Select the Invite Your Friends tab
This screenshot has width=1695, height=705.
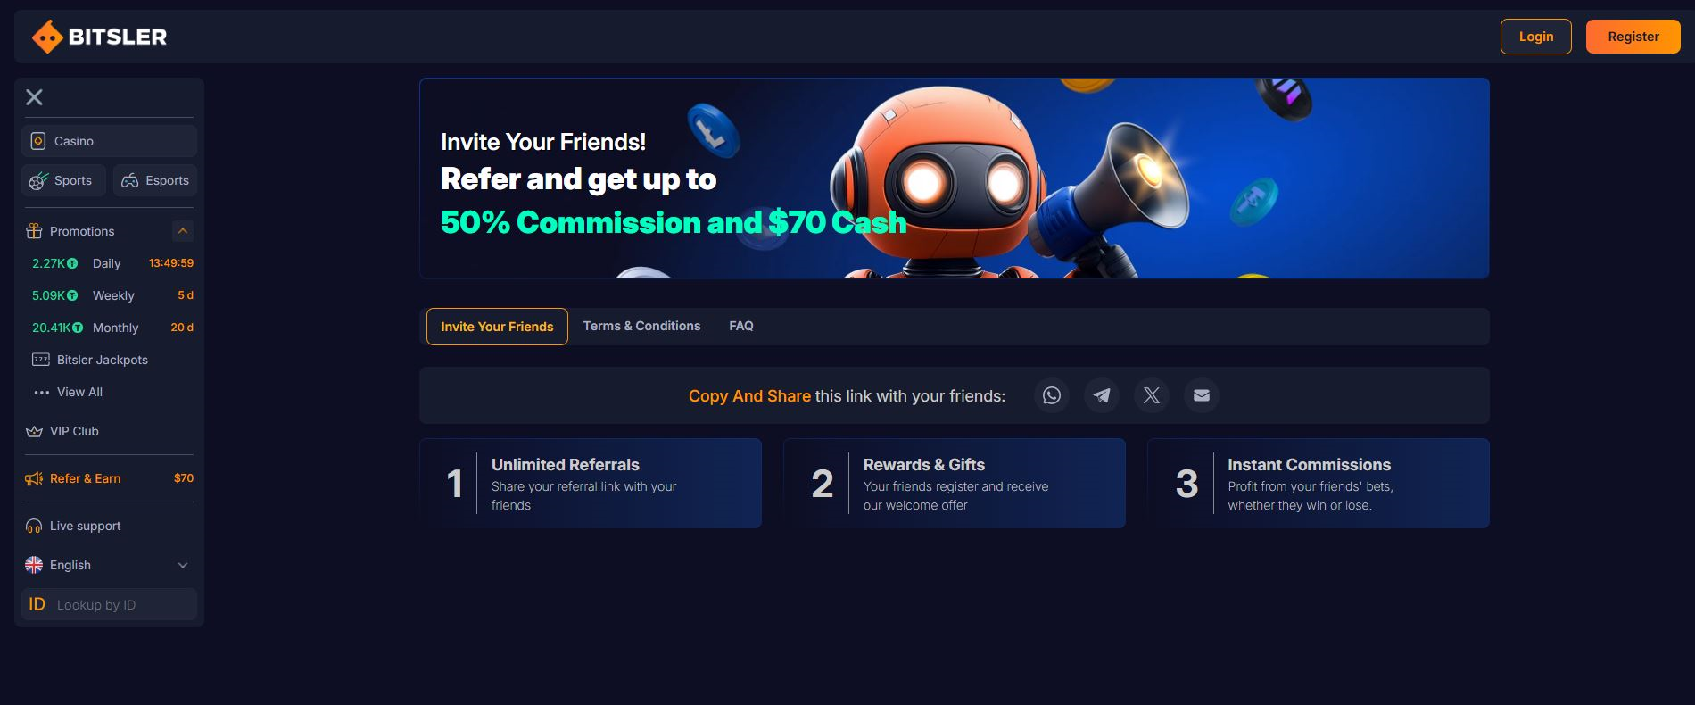(497, 327)
